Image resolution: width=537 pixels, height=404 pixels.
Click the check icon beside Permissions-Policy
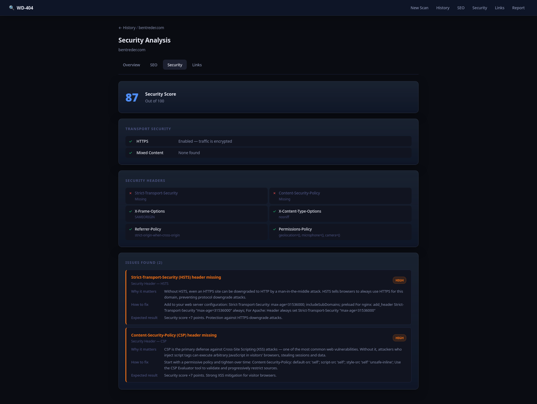click(274, 229)
